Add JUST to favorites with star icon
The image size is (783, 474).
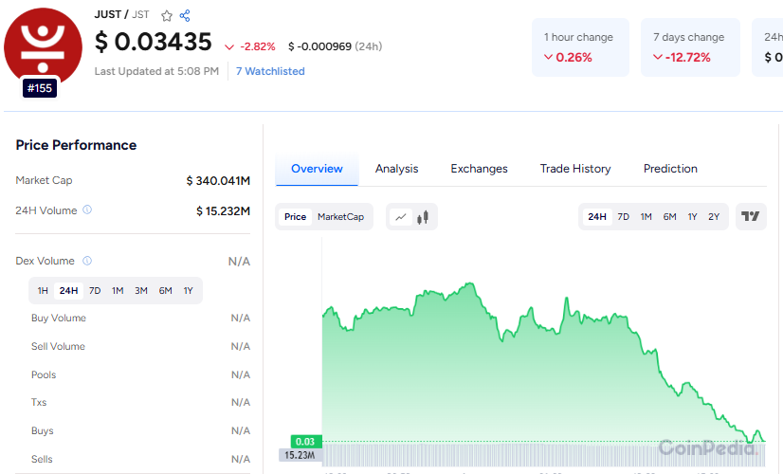[167, 15]
